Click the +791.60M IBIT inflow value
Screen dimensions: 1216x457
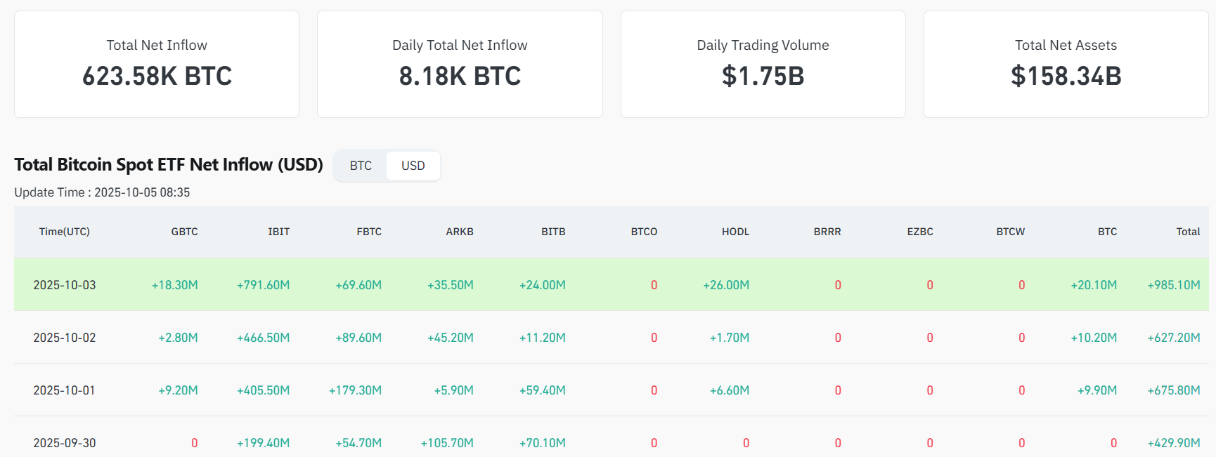pos(264,285)
